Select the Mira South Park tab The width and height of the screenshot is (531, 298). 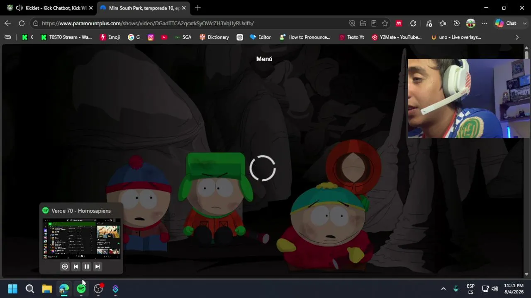(143, 8)
